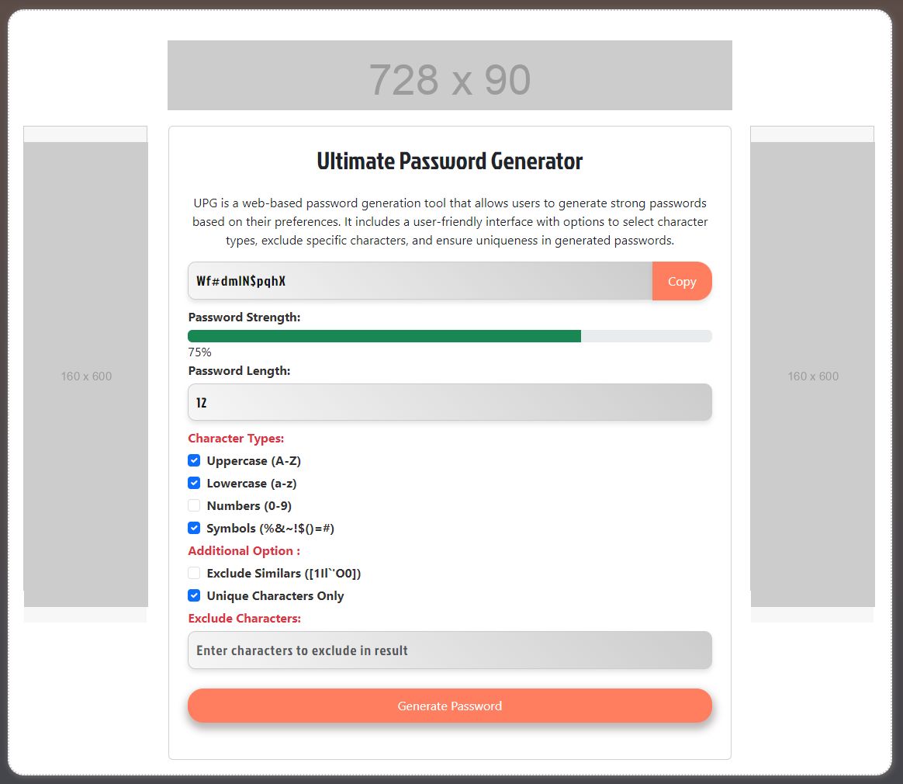Uncheck the Lowercase (a-z) checkbox
The height and width of the screenshot is (784, 903).
pos(194,483)
